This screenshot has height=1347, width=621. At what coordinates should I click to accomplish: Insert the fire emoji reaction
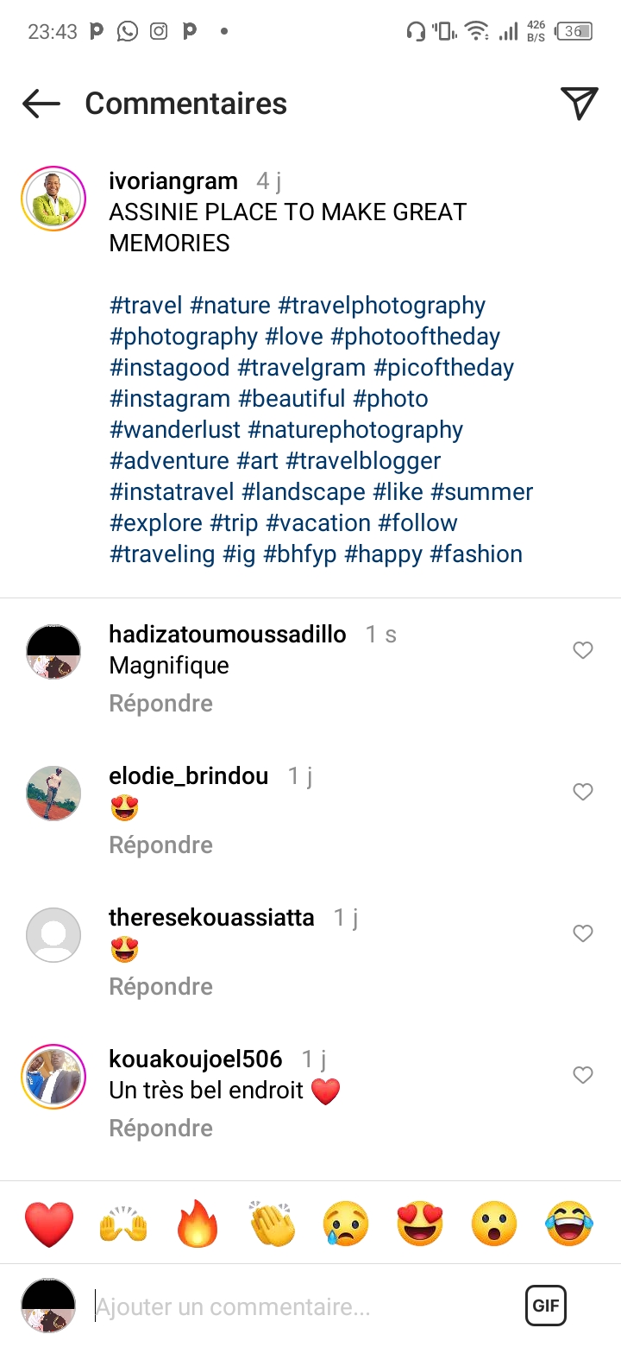coord(198,1224)
